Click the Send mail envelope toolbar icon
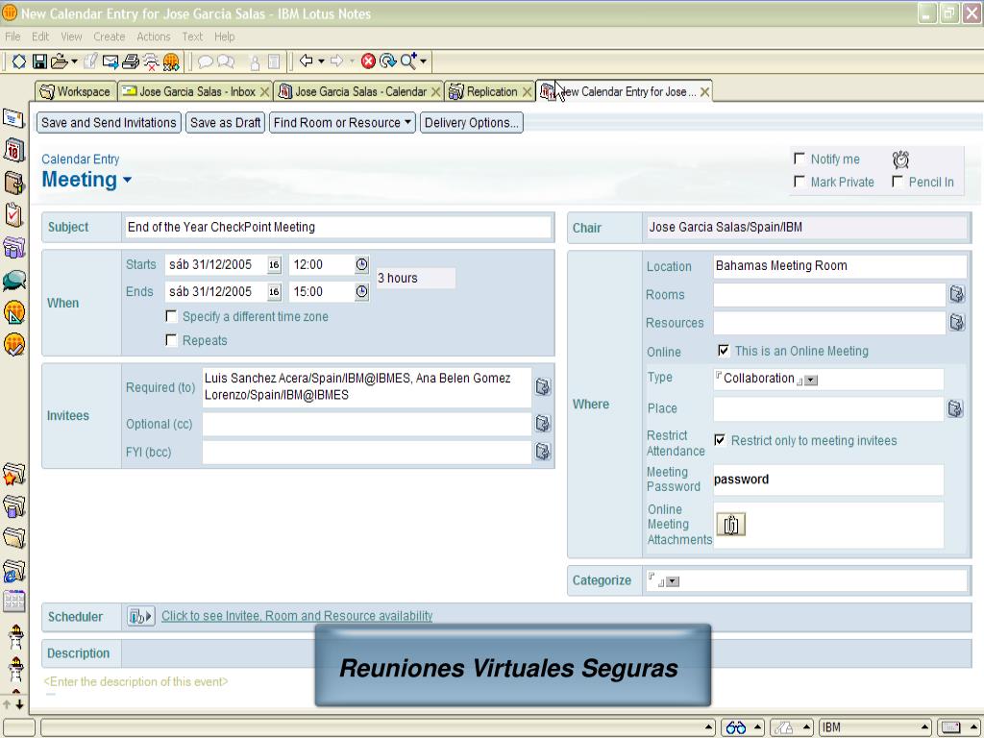 click(111, 61)
